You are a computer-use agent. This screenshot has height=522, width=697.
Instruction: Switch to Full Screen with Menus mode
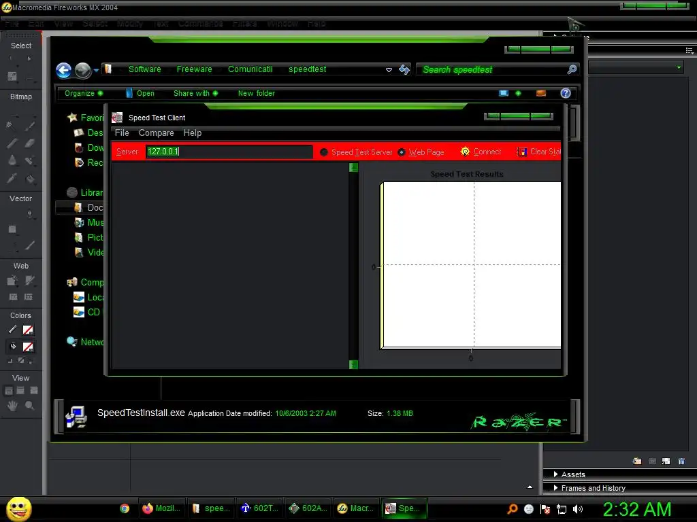click(20, 391)
